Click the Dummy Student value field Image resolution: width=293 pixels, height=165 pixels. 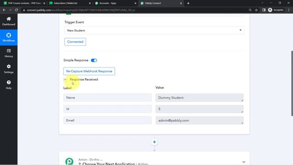pyautogui.click(x=200, y=98)
